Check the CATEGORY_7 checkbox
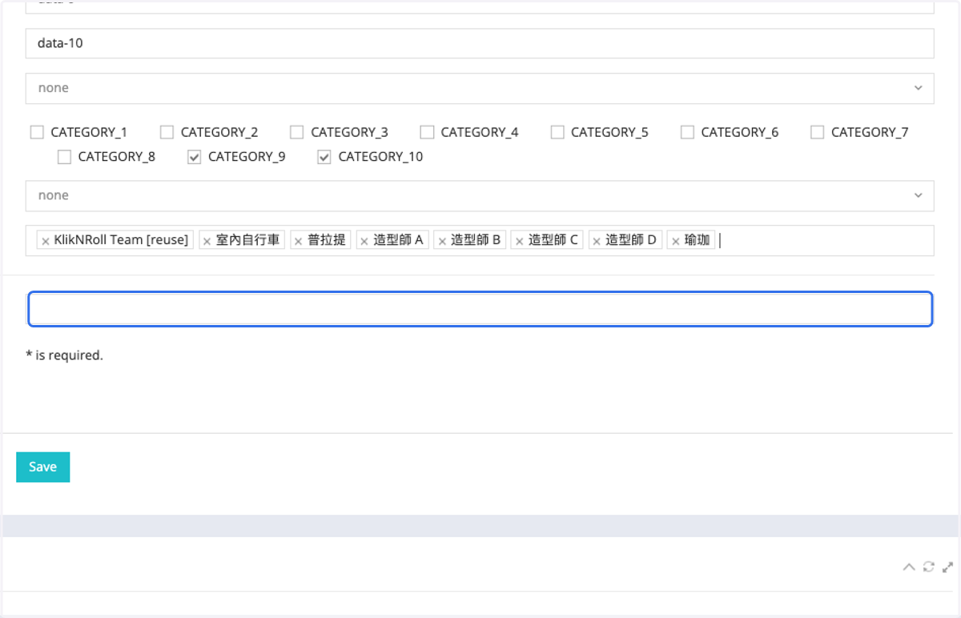The image size is (961, 618). pos(818,132)
